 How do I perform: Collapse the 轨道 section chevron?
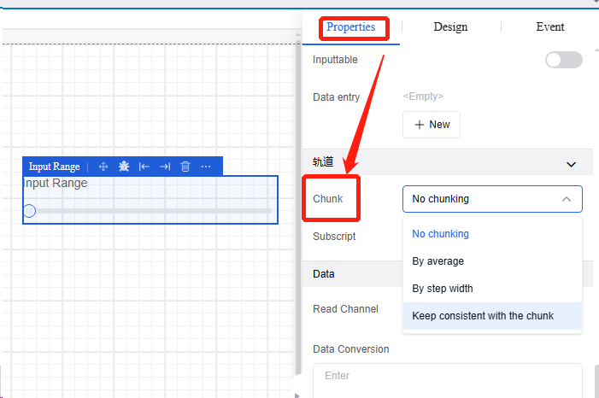click(571, 165)
